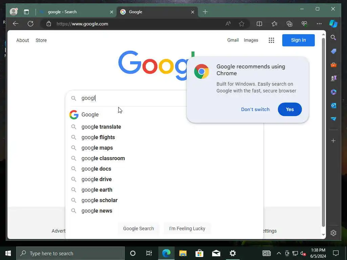
Task: Open Read aloud from the address bar
Action: pyautogui.click(x=228, y=24)
